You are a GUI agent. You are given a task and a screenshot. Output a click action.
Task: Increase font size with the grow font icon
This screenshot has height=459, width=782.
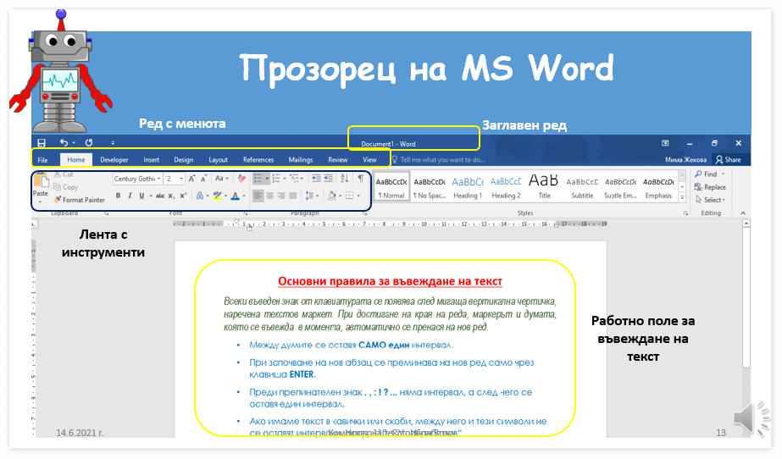click(191, 179)
